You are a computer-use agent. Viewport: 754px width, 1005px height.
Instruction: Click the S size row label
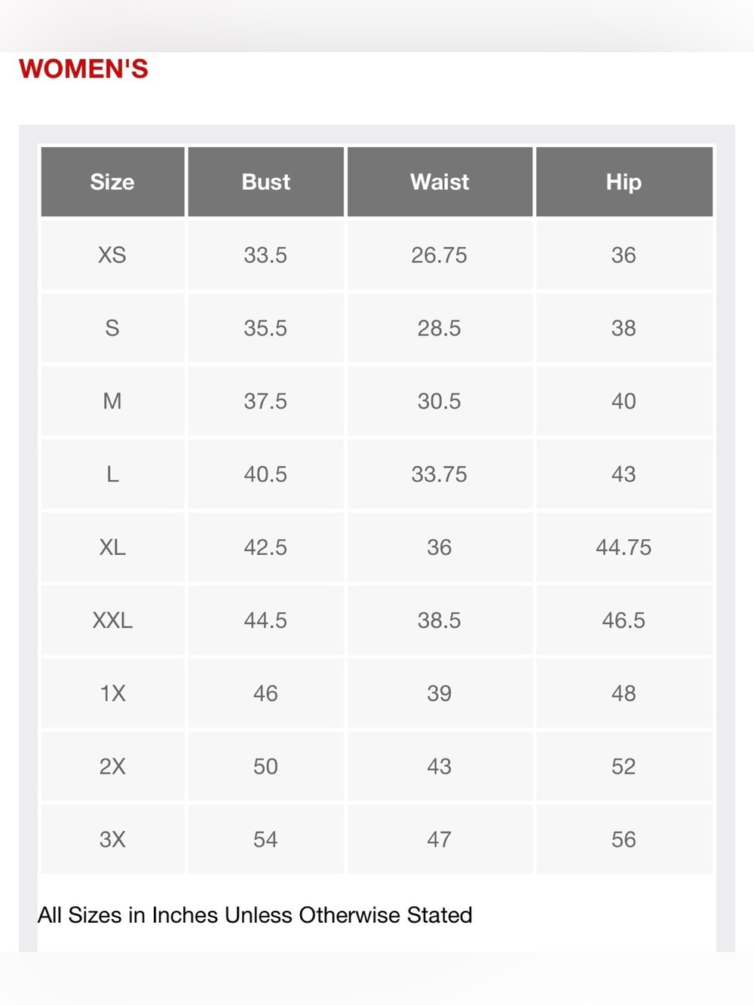(x=112, y=328)
